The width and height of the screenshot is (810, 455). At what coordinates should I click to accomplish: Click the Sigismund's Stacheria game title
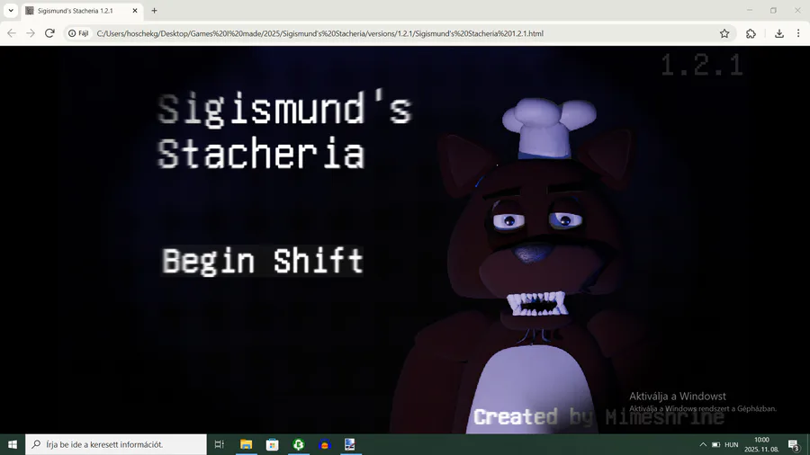pyautogui.click(x=284, y=131)
